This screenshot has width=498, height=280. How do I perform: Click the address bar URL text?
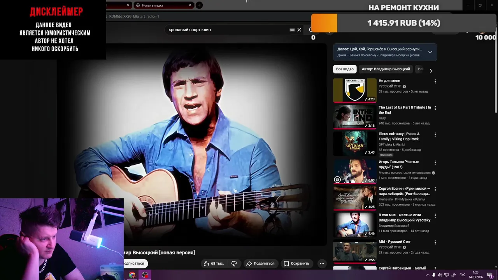click(x=132, y=16)
